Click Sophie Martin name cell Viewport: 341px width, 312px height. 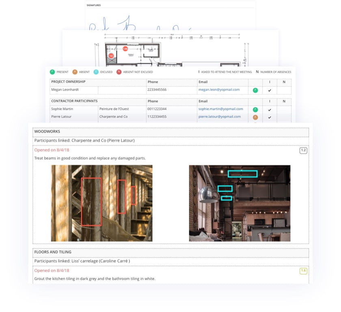click(x=74, y=109)
